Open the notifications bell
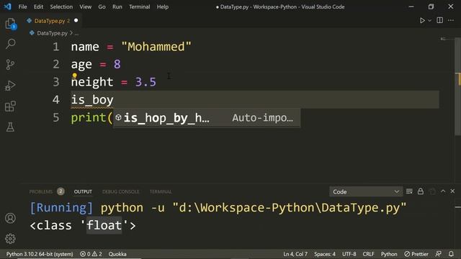 (x=451, y=254)
